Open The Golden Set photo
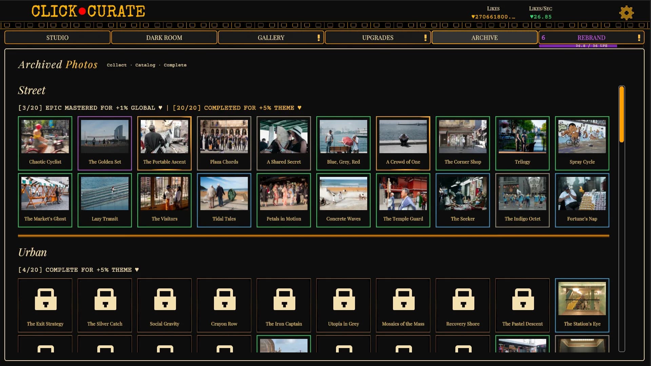 [105, 143]
